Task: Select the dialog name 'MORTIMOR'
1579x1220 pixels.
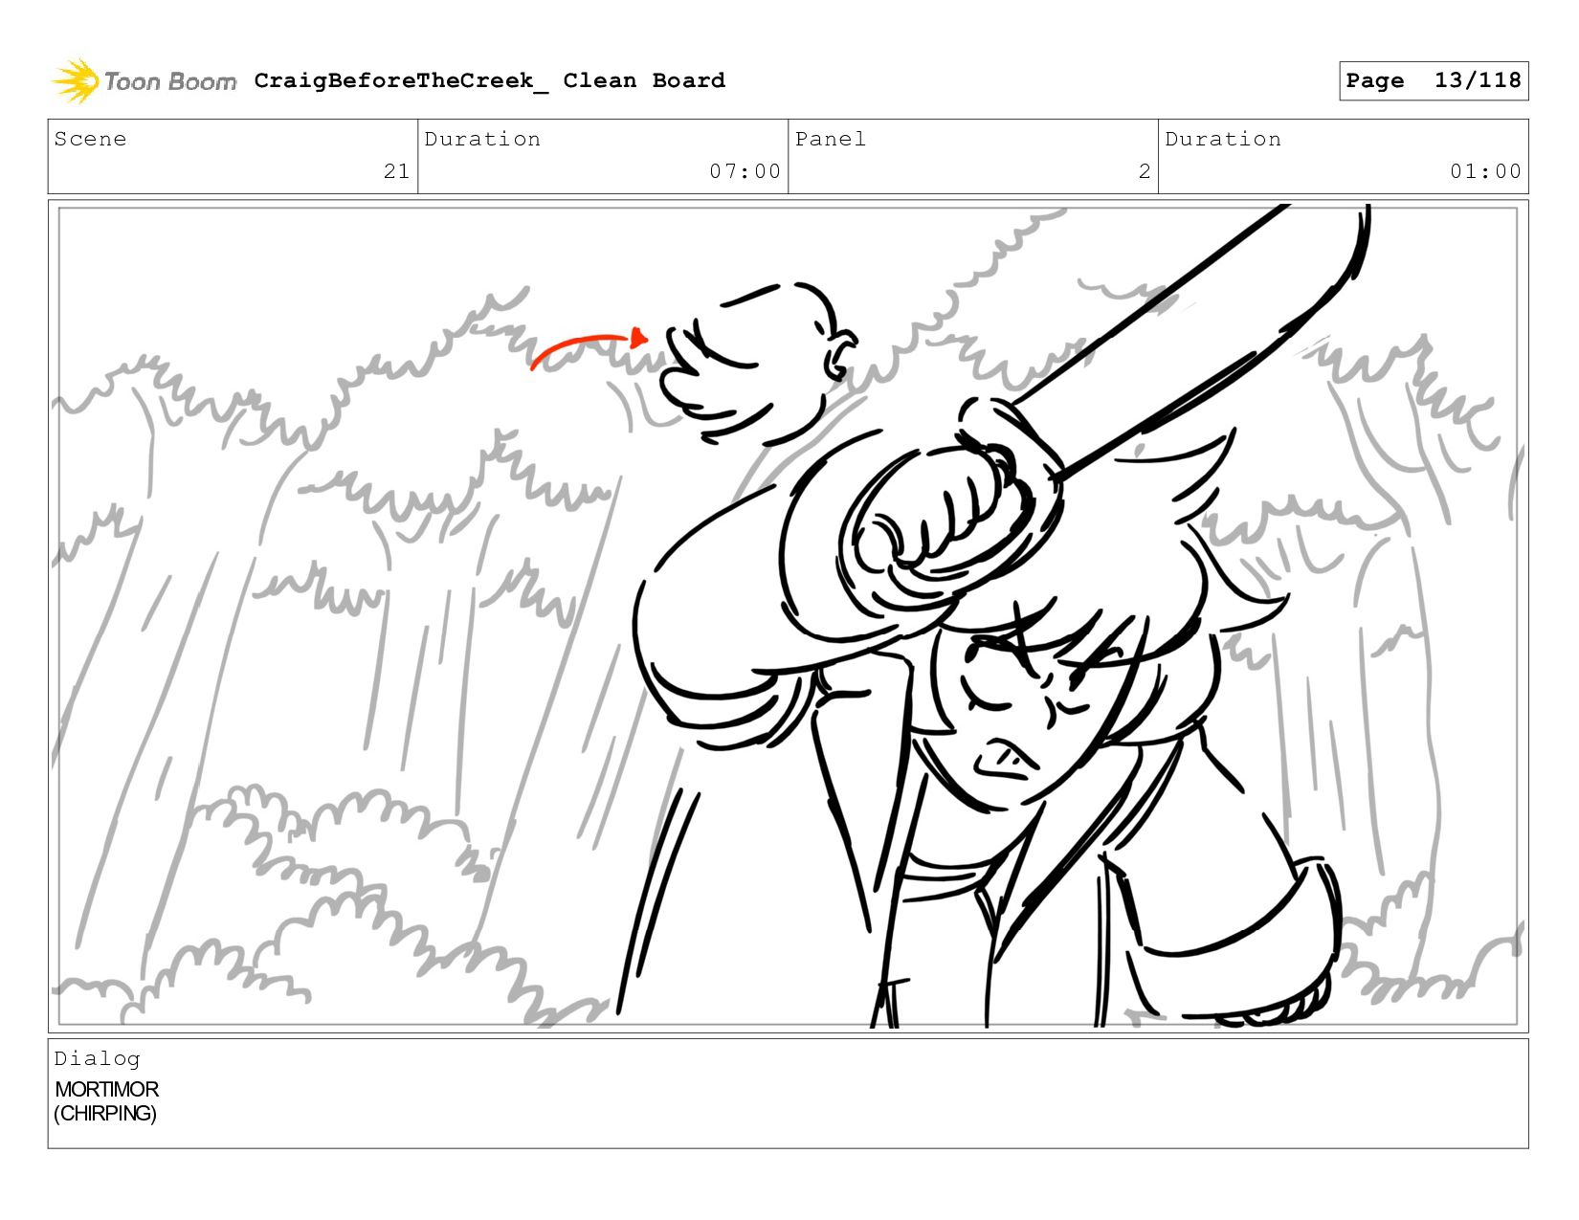Action: coord(106,1089)
